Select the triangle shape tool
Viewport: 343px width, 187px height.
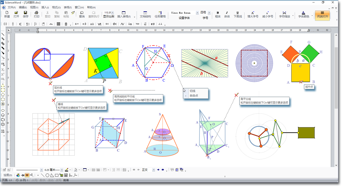pyautogui.click(x=52, y=175)
